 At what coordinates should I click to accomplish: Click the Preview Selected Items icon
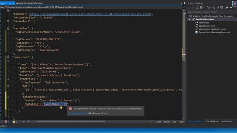(231, 7)
